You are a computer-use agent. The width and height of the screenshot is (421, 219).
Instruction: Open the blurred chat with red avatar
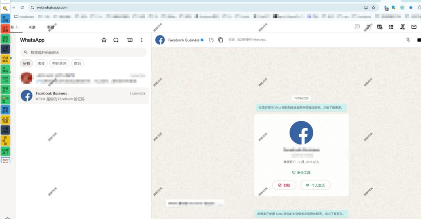coord(83,78)
